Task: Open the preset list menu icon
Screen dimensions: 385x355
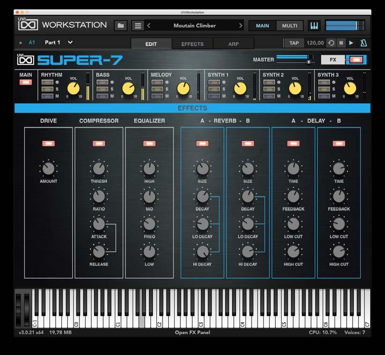Action: (138, 26)
